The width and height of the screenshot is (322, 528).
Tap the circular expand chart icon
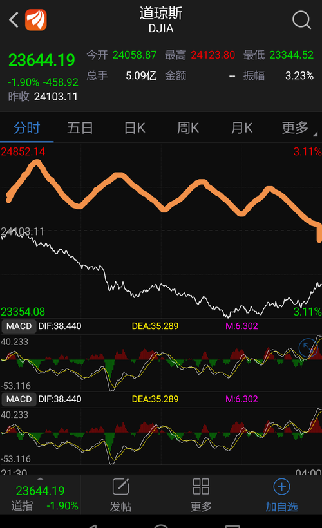(308, 348)
